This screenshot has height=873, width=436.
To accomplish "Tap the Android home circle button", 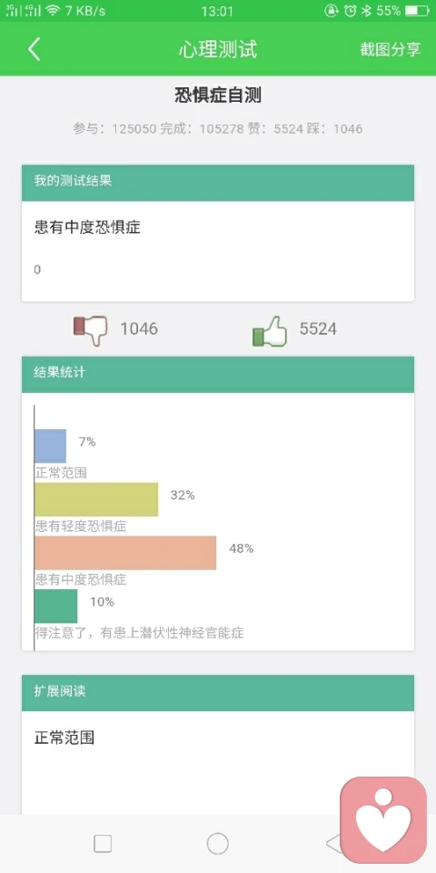I will (217, 844).
